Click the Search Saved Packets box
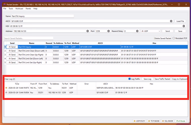 (29, 38)
